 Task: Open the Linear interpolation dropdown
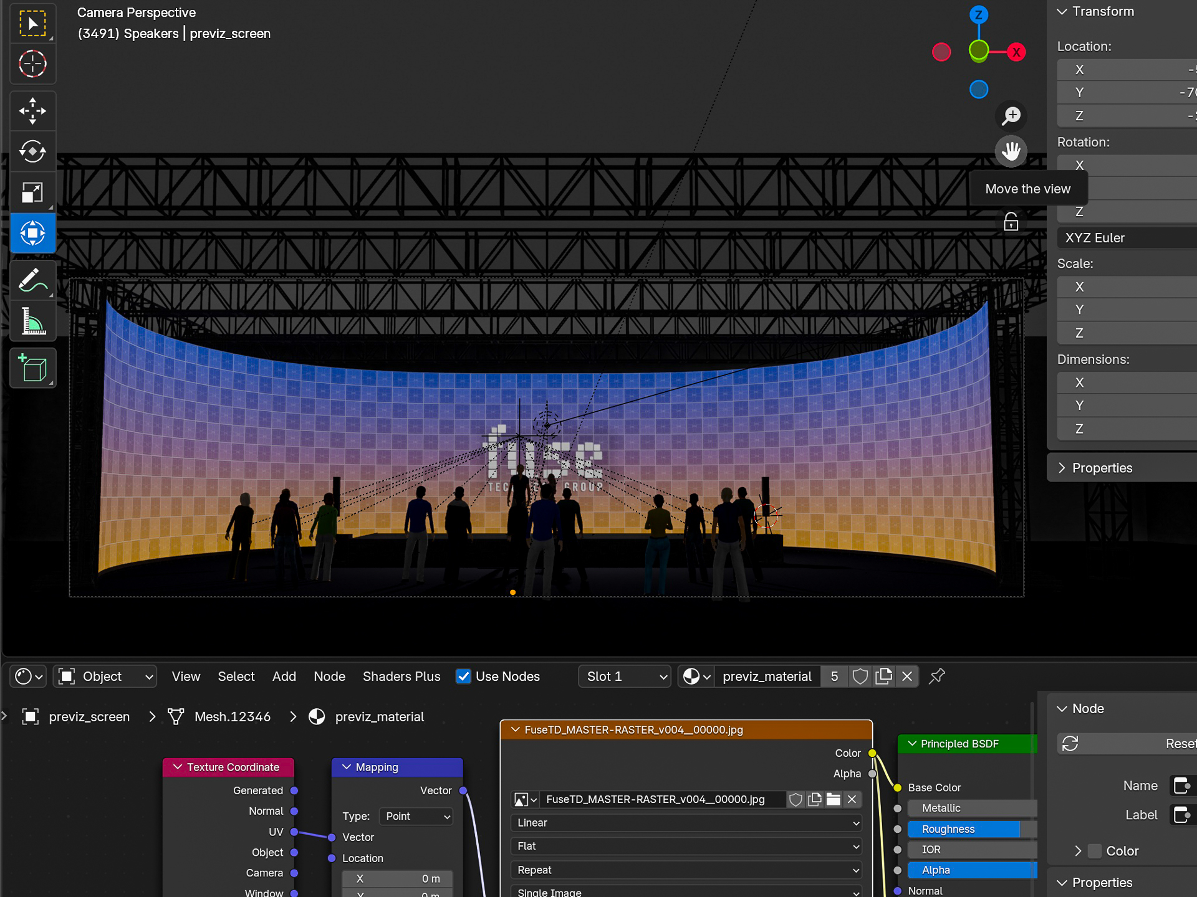coord(686,823)
